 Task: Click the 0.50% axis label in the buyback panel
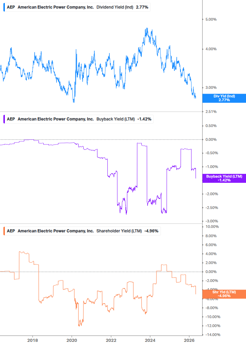coord(211,126)
